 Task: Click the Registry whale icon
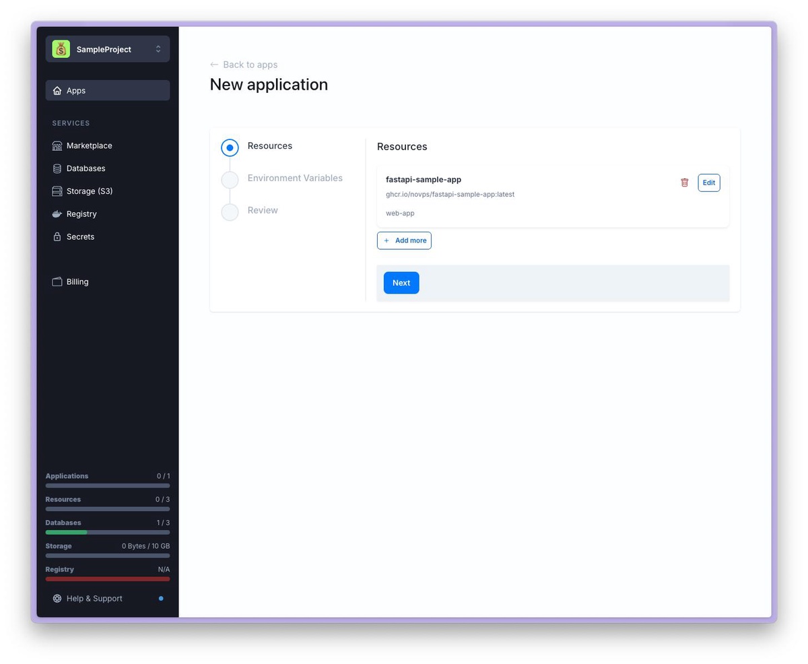pyautogui.click(x=57, y=214)
